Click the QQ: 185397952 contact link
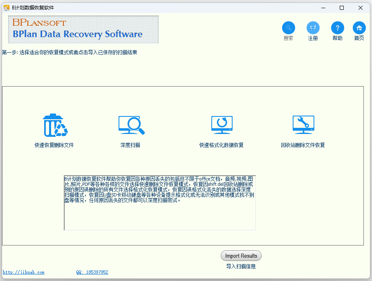 pos(92,272)
